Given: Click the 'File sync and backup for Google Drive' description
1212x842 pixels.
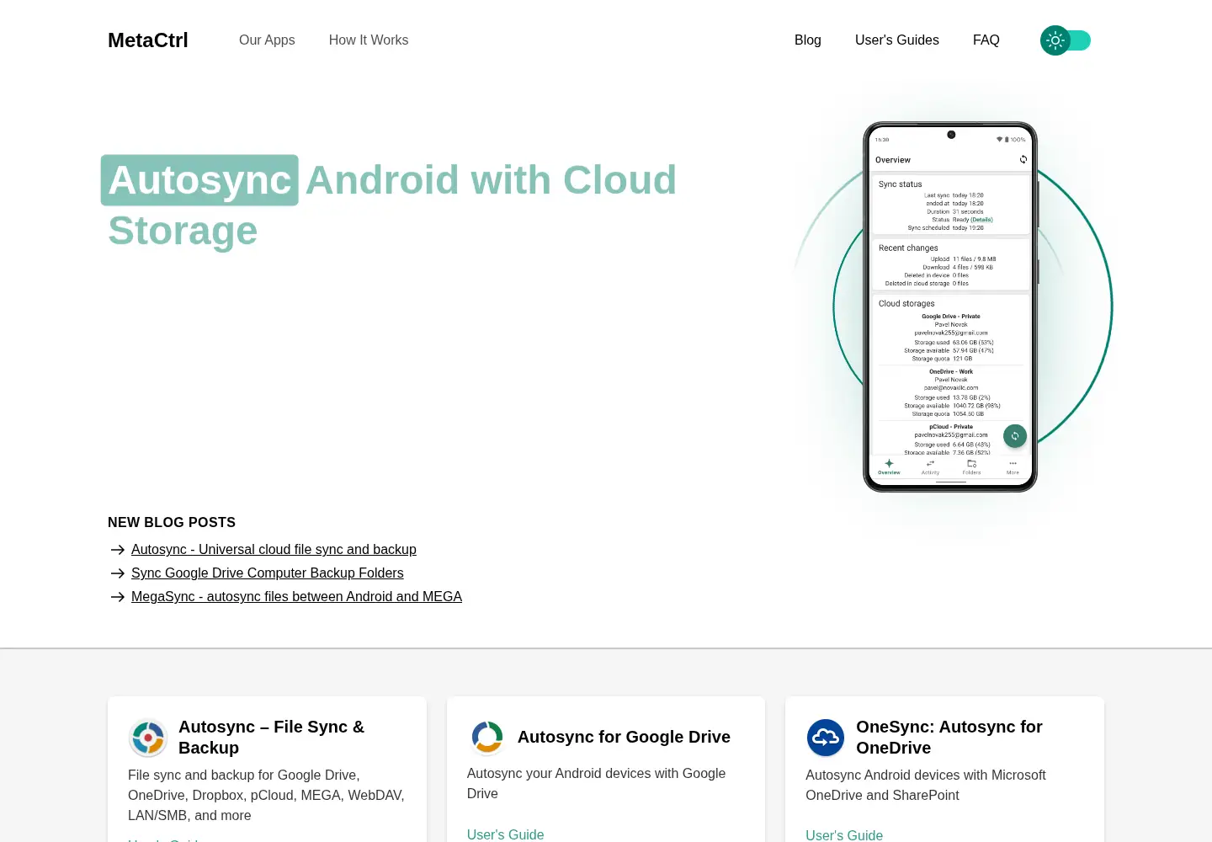Looking at the screenshot, I should (x=266, y=796).
